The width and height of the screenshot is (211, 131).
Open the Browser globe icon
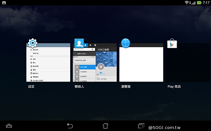coord(126,43)
